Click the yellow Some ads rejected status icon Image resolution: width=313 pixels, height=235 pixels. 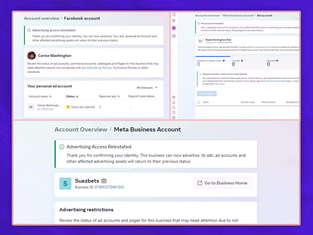[68, 107]
